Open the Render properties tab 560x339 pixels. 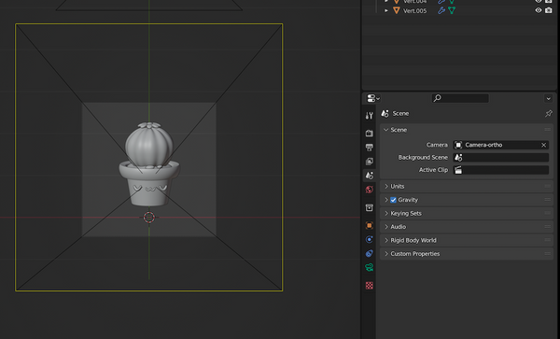370,134
